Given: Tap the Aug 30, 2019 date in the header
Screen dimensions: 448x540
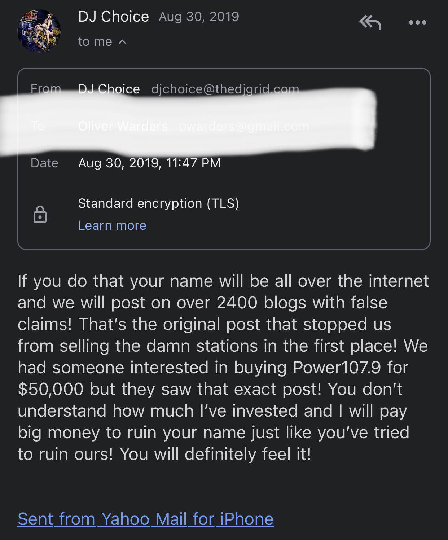Looking at the screenshot, I should point(199,17).
